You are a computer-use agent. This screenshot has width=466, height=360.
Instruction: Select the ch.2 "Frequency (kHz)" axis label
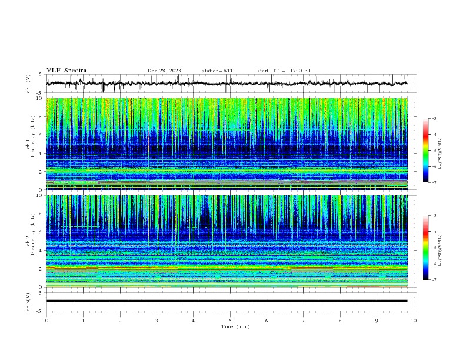pos(32,234)
